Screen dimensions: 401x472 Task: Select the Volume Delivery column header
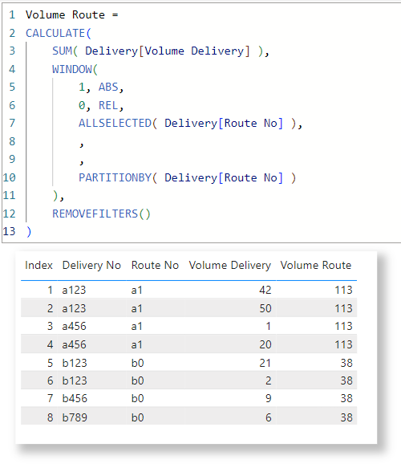(230, 265)
